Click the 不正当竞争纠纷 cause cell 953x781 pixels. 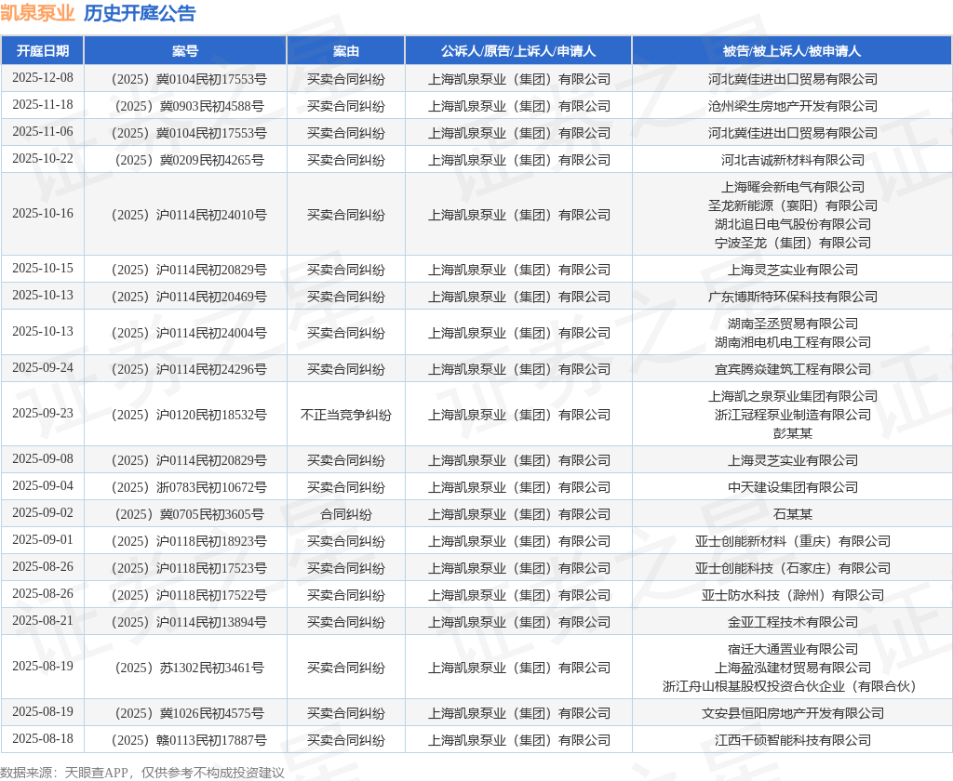coord(346,415)
